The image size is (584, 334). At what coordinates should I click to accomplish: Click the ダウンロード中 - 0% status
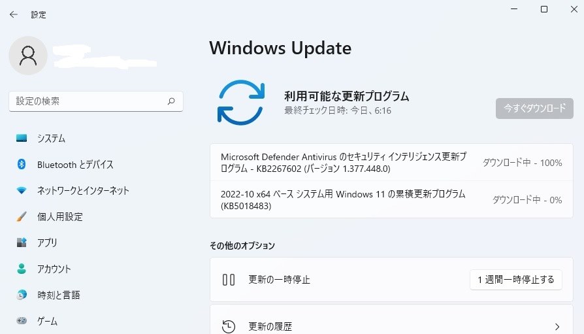click(527, 200)
